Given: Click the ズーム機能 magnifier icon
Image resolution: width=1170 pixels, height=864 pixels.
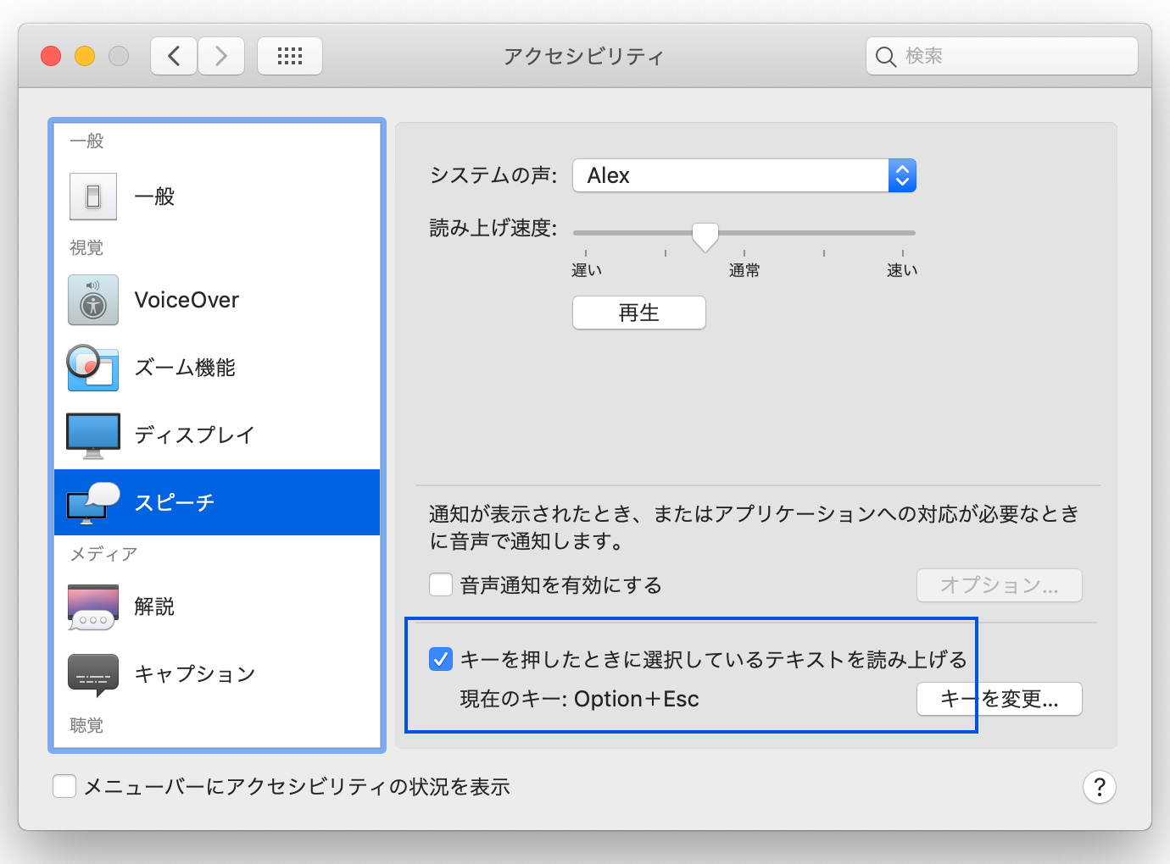Looking at the screenshot, I should [x=93, y=368].
